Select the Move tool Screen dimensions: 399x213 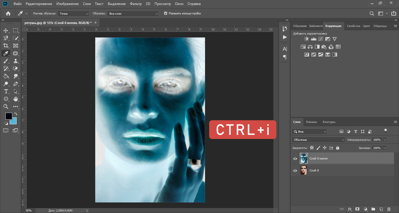6,30
